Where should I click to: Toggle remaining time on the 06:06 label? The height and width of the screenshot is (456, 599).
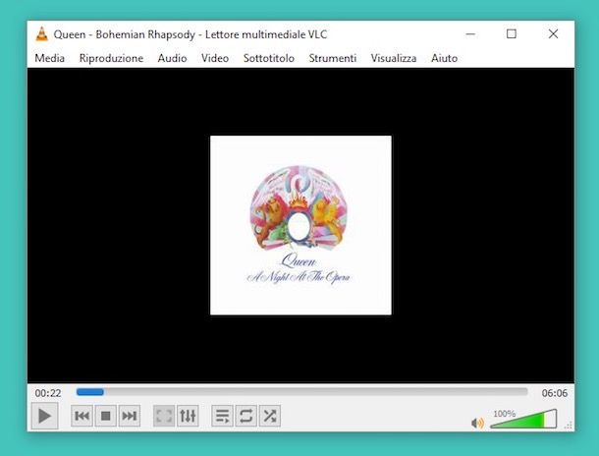click(555, 393)
